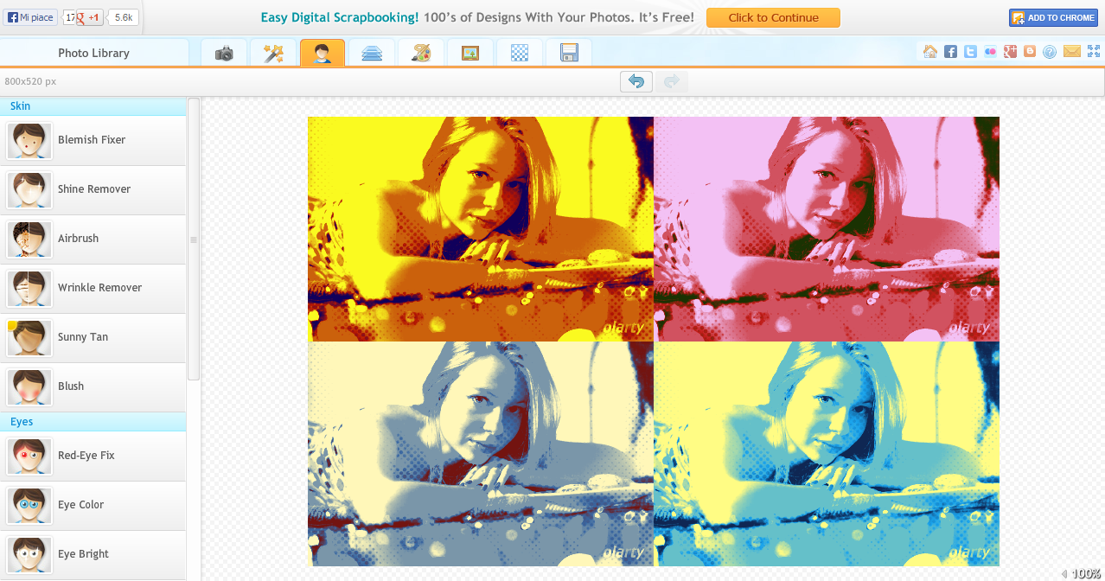Upload a photo using the camera icon
This screenshot has height=581, width=1105.
[224, 52]
